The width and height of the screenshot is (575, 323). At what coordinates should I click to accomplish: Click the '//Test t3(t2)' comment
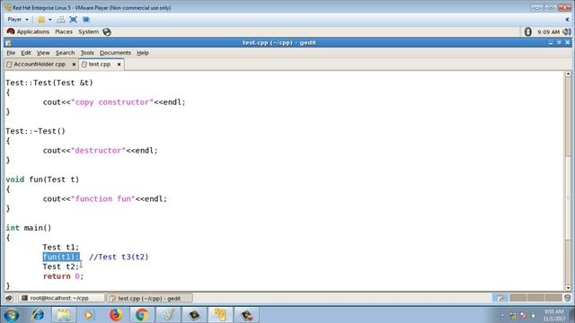tap(119, 257)
